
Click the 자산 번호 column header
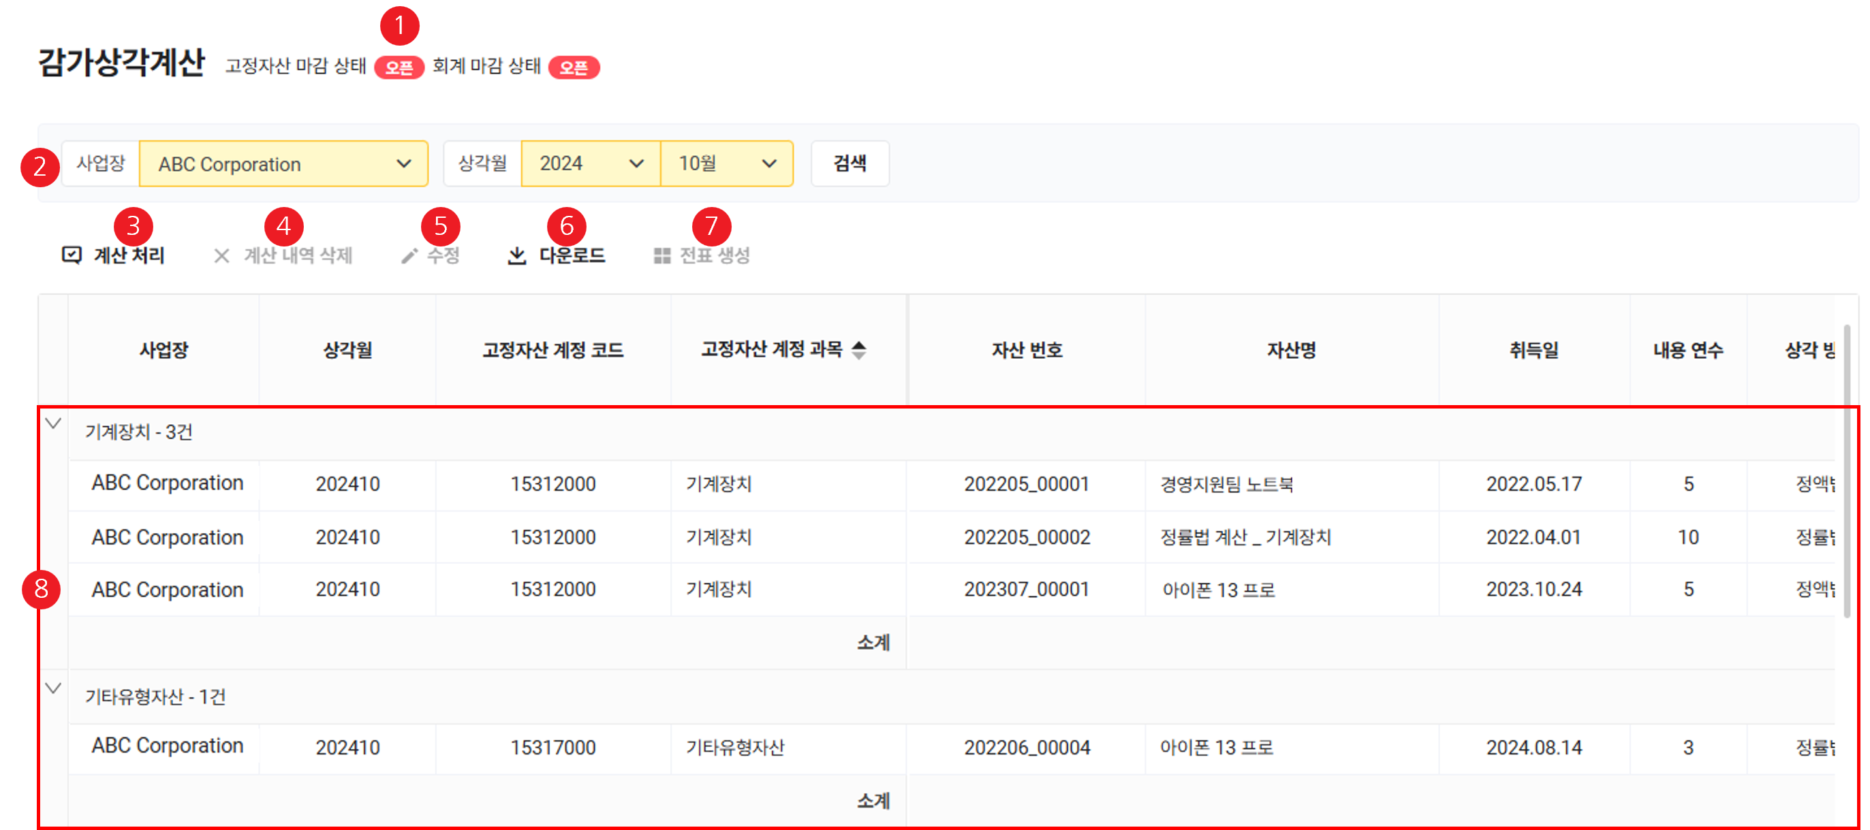pyautogui.click(x=1027, y=351)
